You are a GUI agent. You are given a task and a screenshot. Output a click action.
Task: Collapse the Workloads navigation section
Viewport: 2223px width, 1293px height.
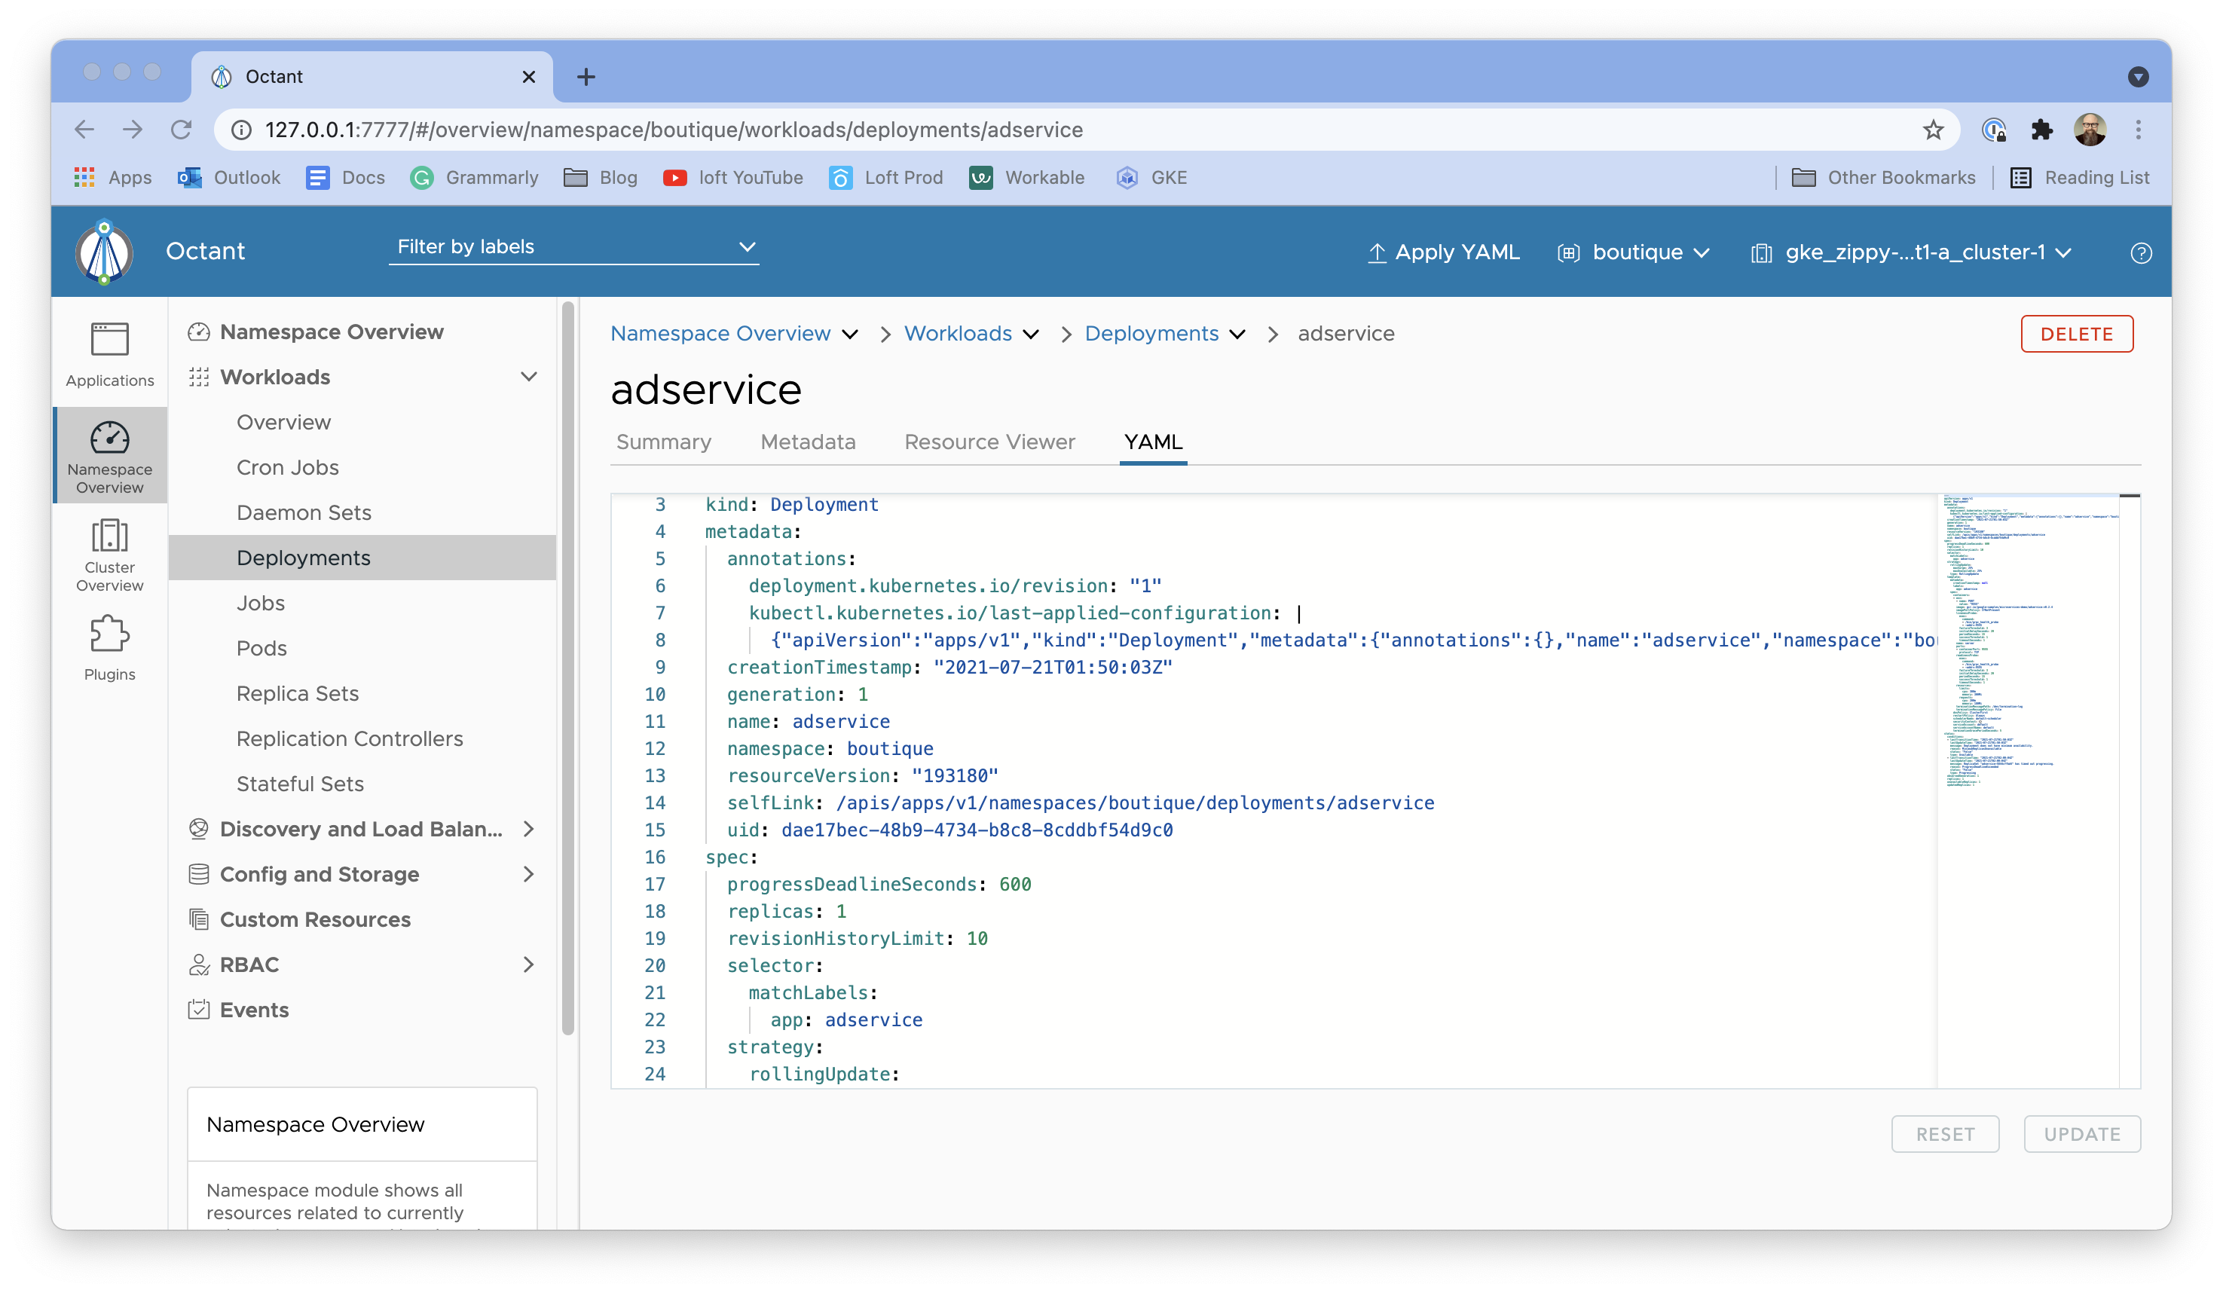[x=527, y=377]
